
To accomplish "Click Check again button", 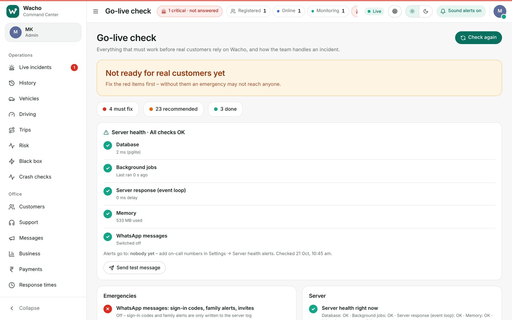I will (478, 38).
